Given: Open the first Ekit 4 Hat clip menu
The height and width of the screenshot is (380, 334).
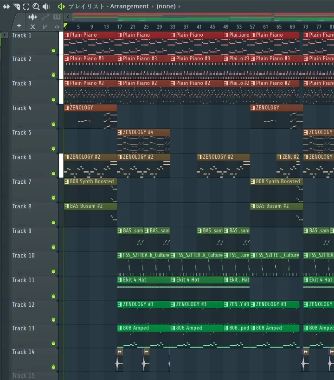Looking at the screenshot, I should [120, 280].
